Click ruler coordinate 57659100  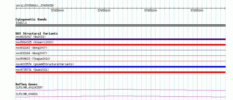(104, 10)
